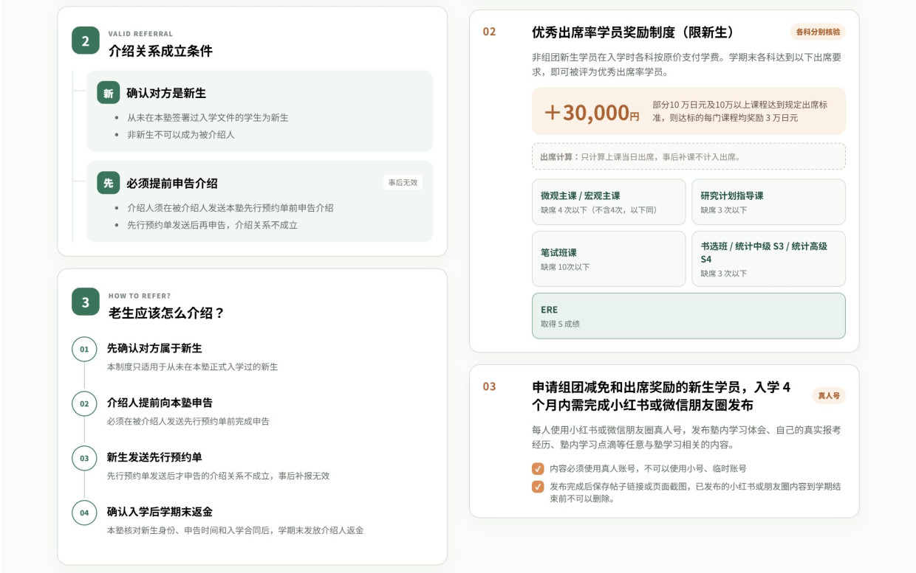Image resolution: width=916 pixels, height=573 pixels.
Task: Click the heading 必须提前申告介绍
Action: click(172, 183)
